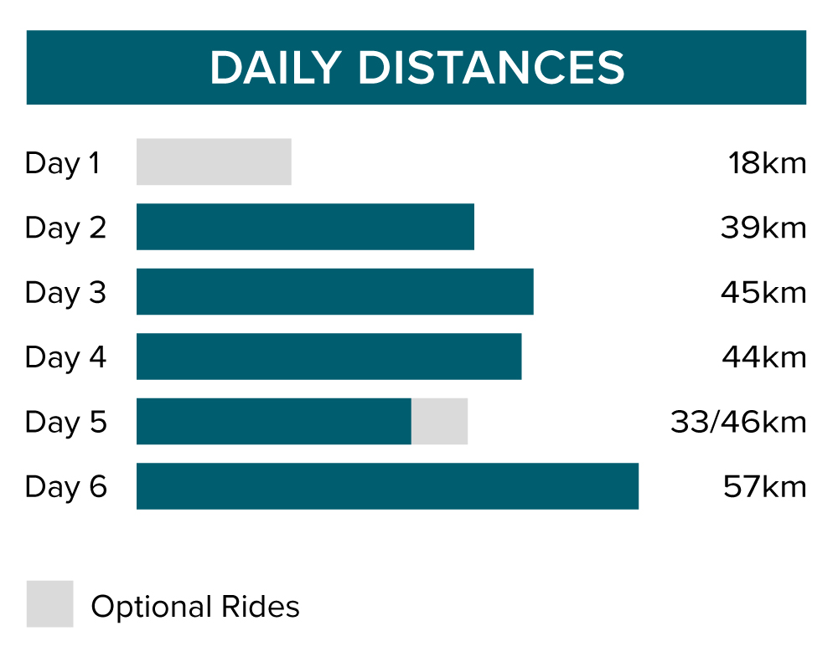Click the 33/46km distance value
The width and height of the screenshot is (838, 667).
click(738, 423)
